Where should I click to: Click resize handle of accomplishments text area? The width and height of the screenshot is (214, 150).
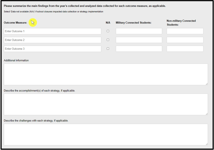(x=206, y=114)
